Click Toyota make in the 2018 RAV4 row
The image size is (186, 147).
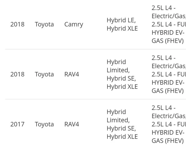pyautogui.click(x=44, y=74)
